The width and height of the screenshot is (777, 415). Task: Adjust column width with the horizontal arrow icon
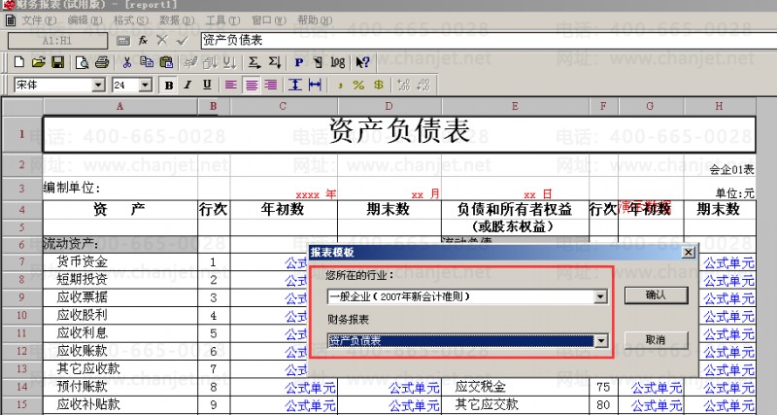[315, 85]
